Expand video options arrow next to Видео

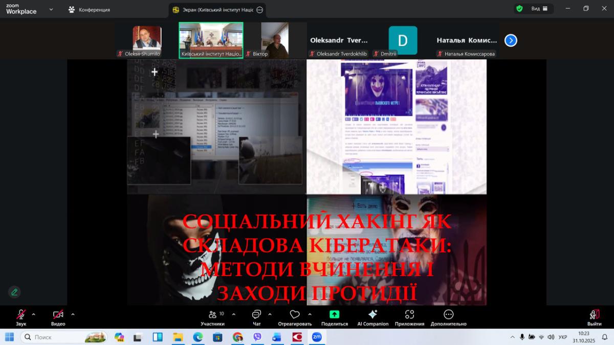(x=73, y=314)
